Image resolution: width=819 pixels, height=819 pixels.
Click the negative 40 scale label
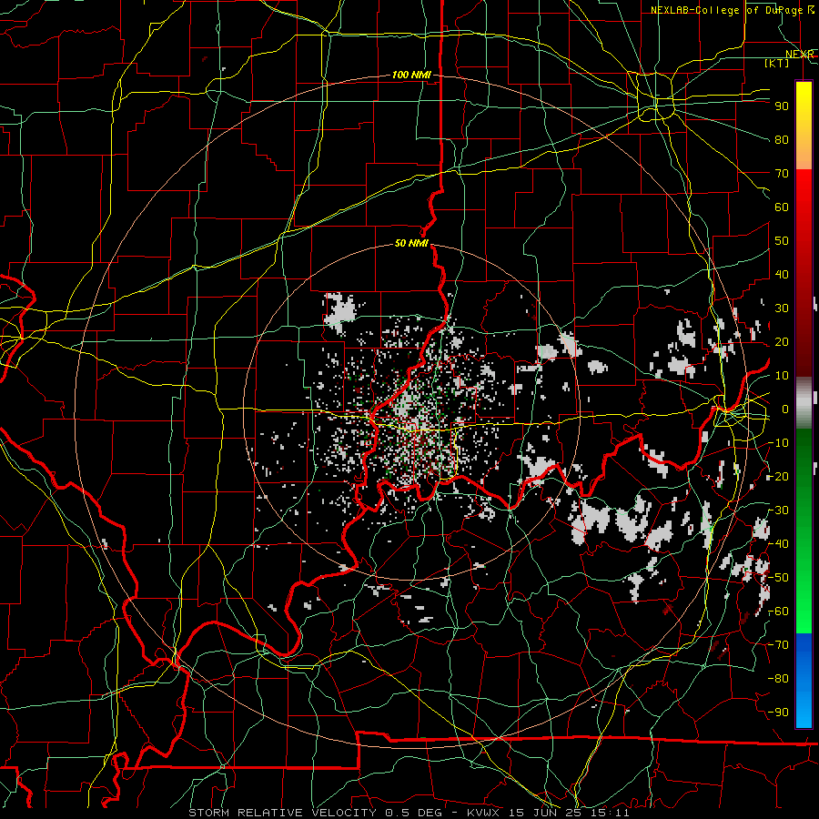point(778,544)
